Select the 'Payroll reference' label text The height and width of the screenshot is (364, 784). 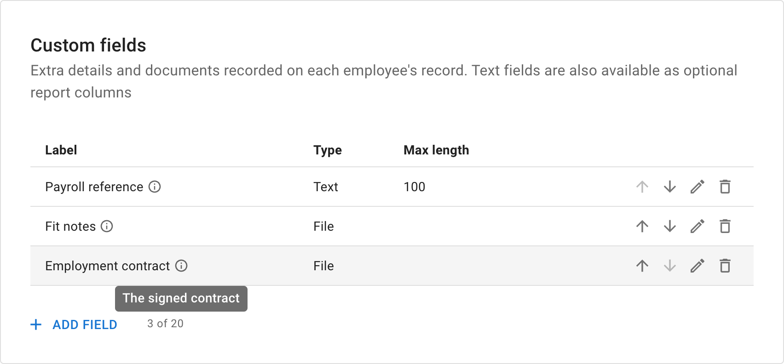click(x=94, y=187)
